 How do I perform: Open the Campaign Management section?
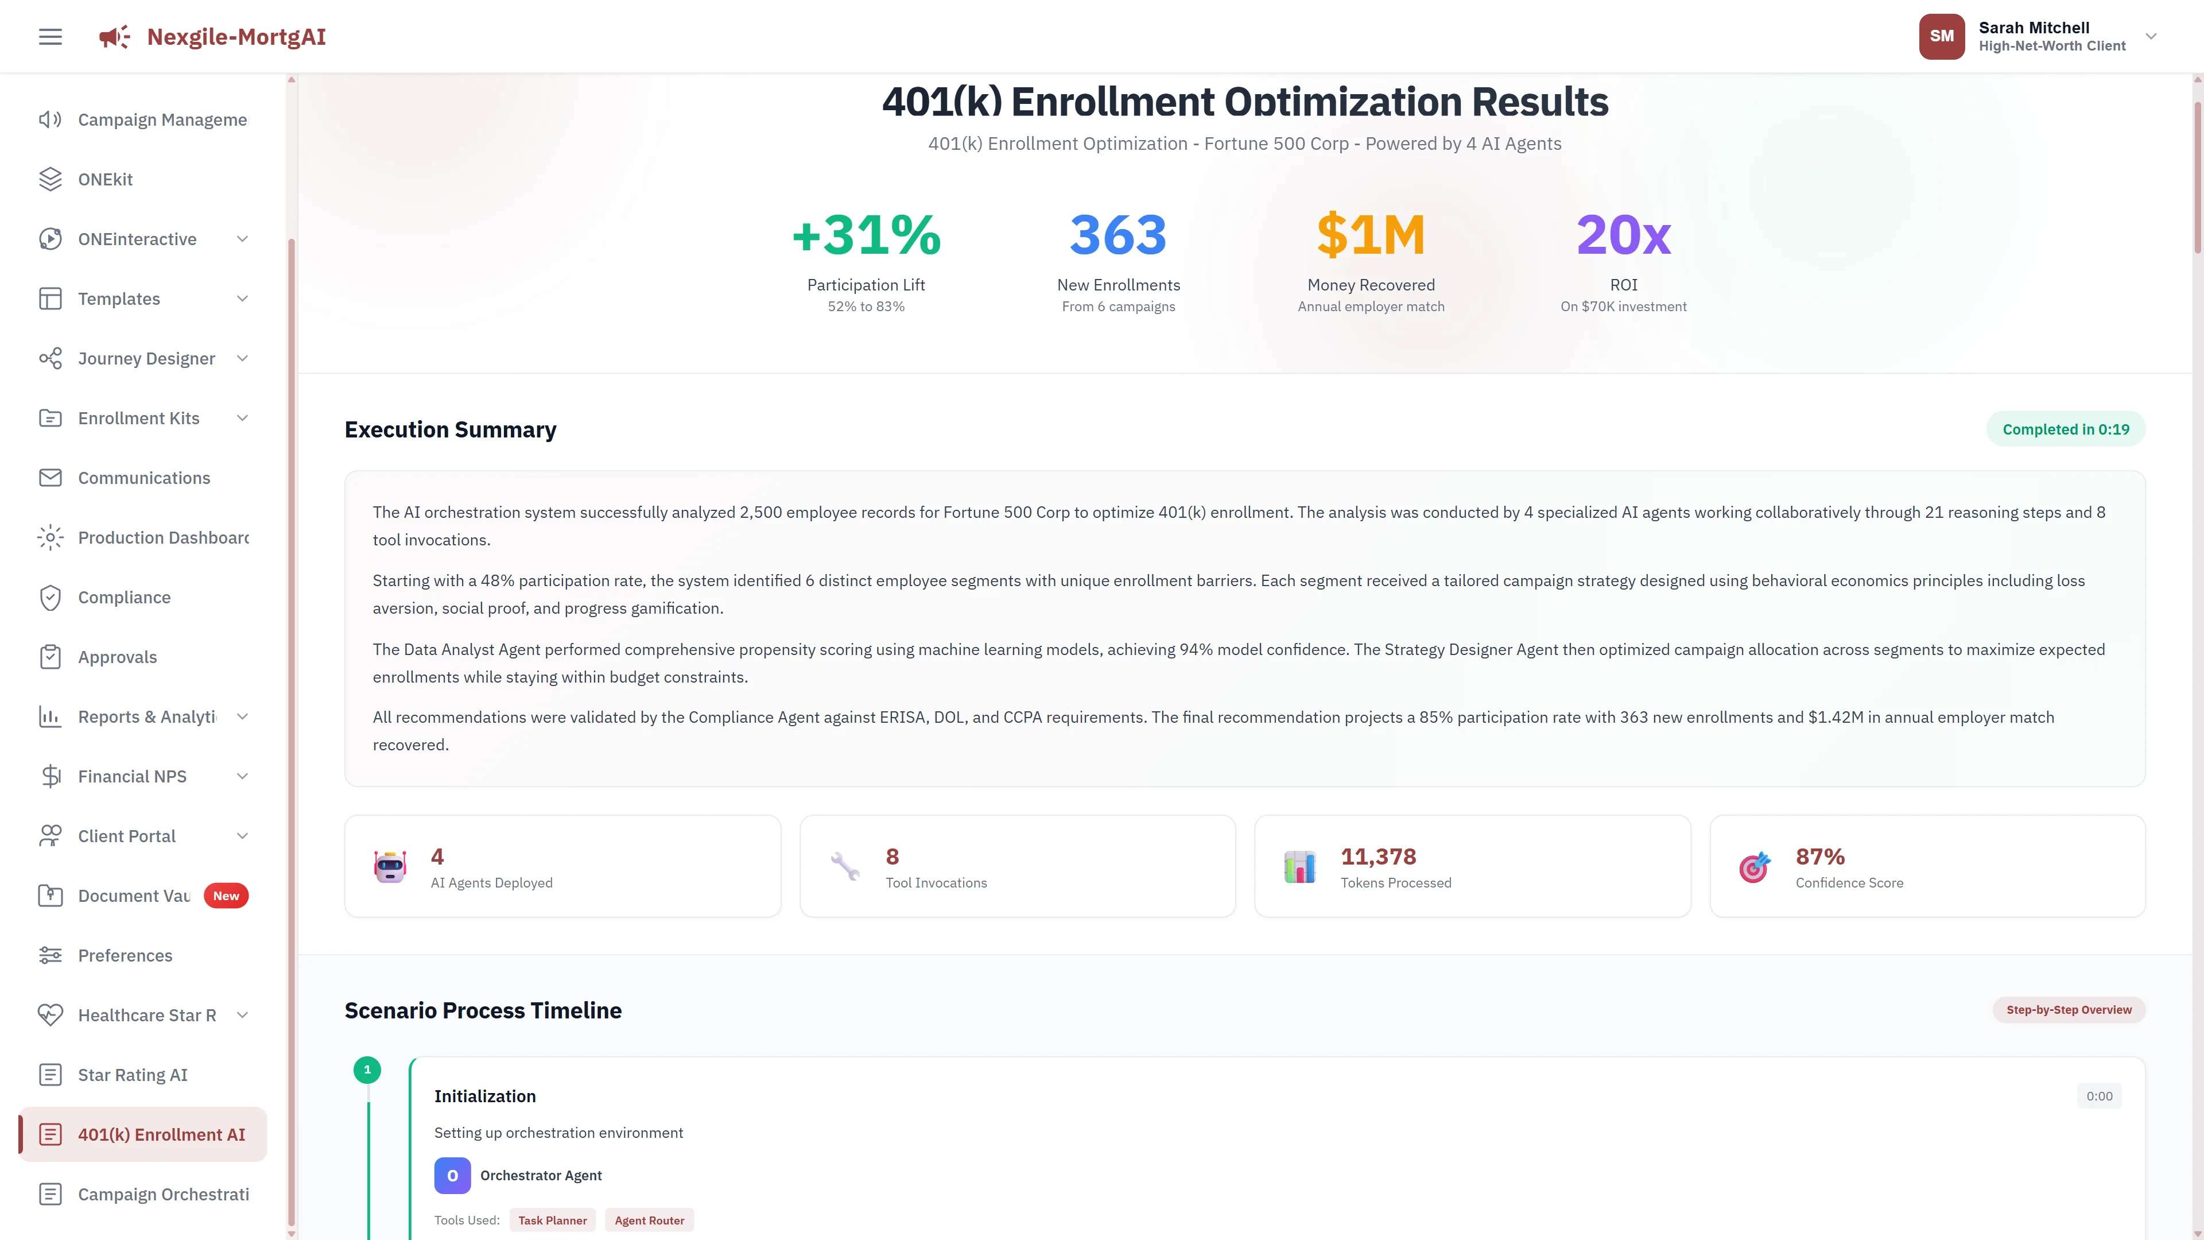(x=162, y=119)
